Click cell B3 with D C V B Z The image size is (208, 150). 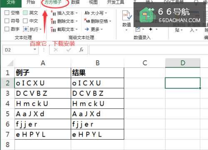point(97,93)
